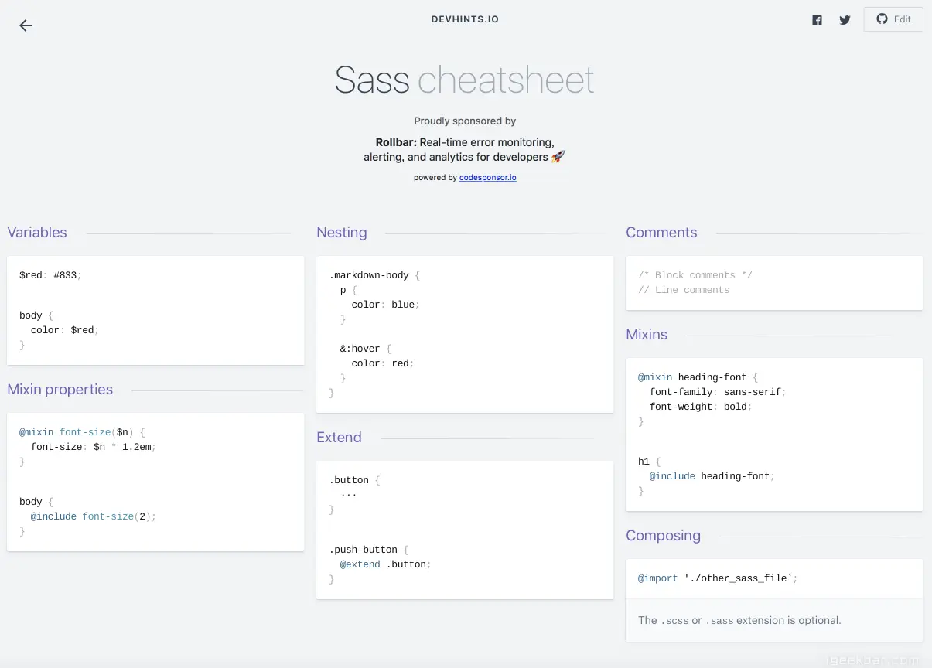
Task: Click the Variables section heading
Action: (37, 233)
